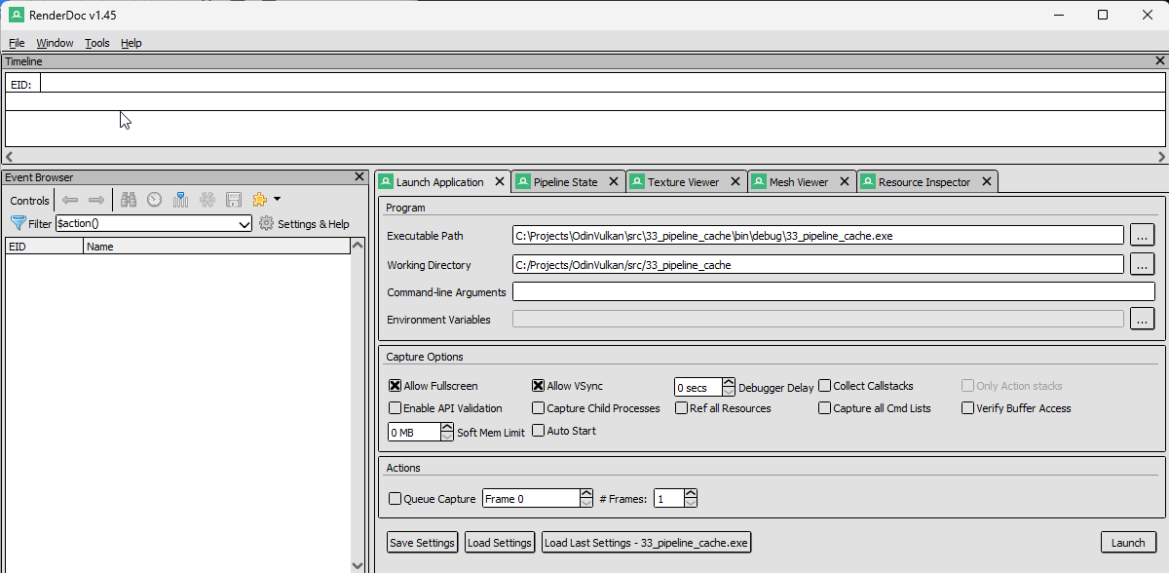Close the Launch Application tab
This screenshot has height=573, width=1169.
point(500,181)
